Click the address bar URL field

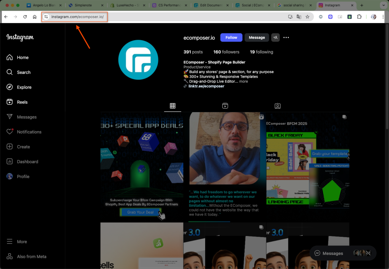point(152,17)
